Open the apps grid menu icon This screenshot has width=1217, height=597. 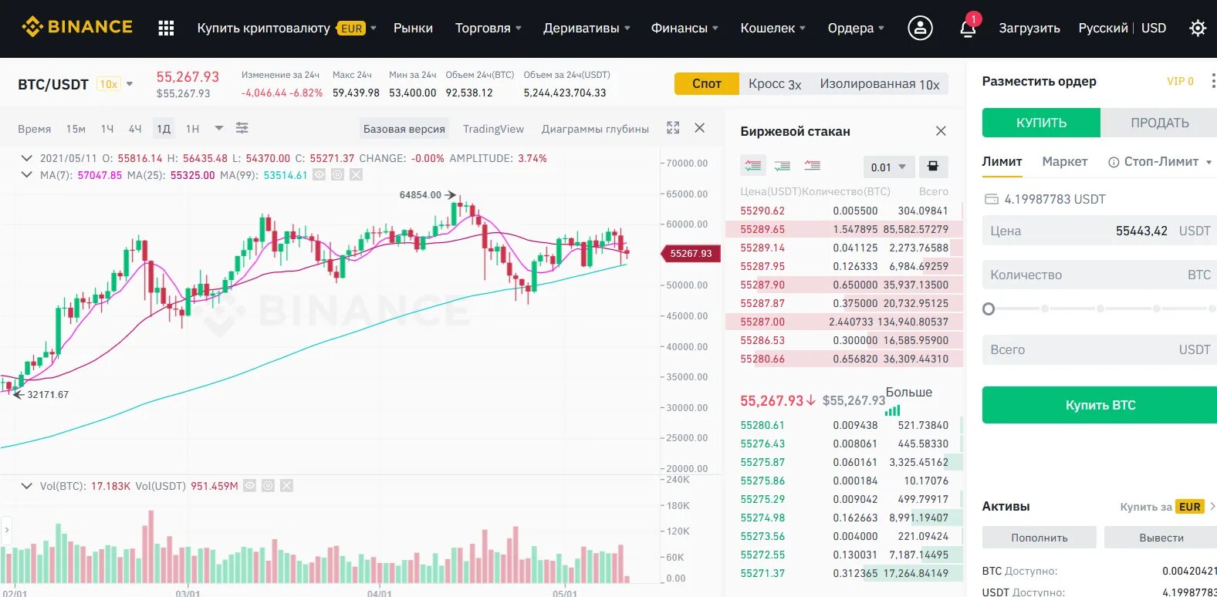point(166,29)
